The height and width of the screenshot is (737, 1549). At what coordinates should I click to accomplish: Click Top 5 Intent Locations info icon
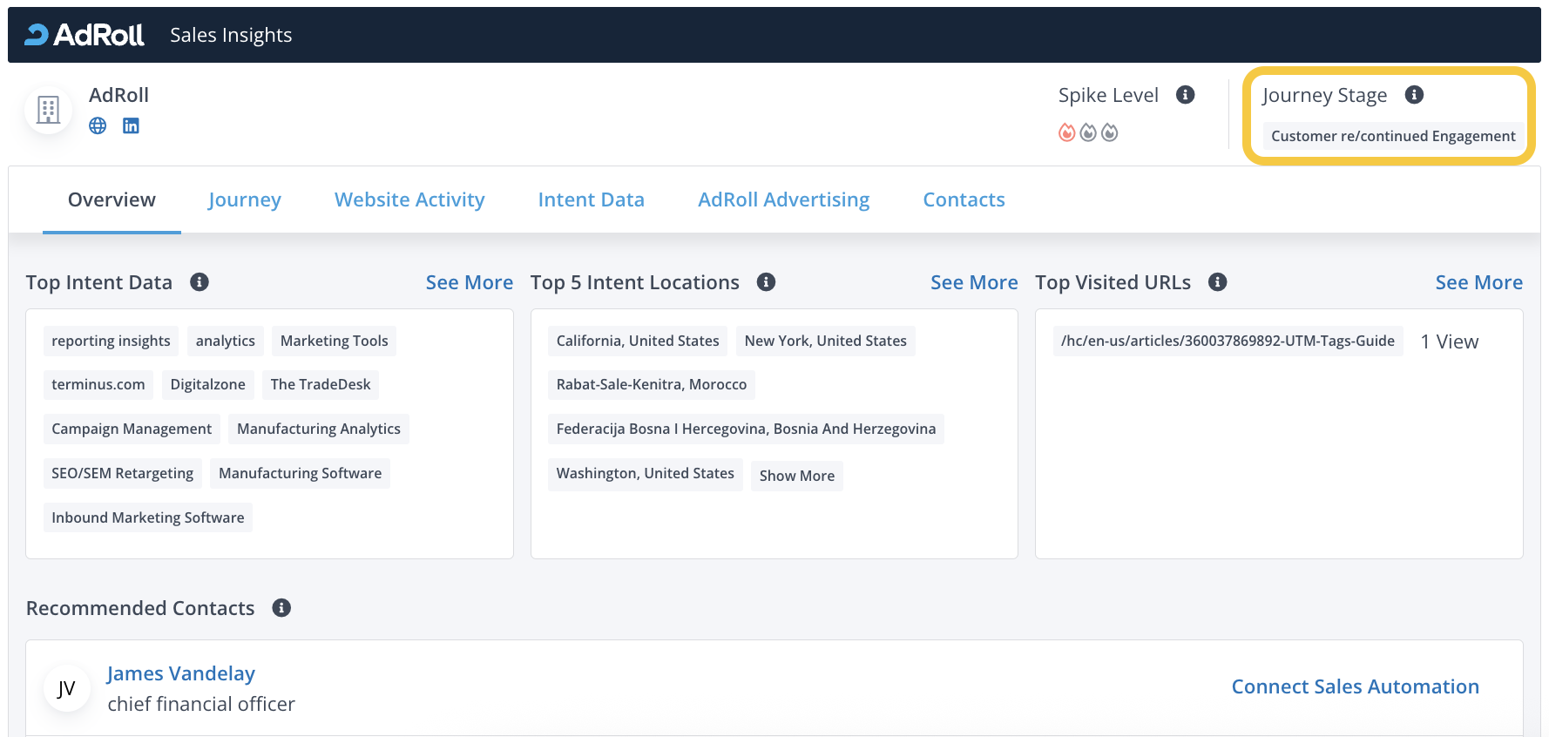coord(766,282)
